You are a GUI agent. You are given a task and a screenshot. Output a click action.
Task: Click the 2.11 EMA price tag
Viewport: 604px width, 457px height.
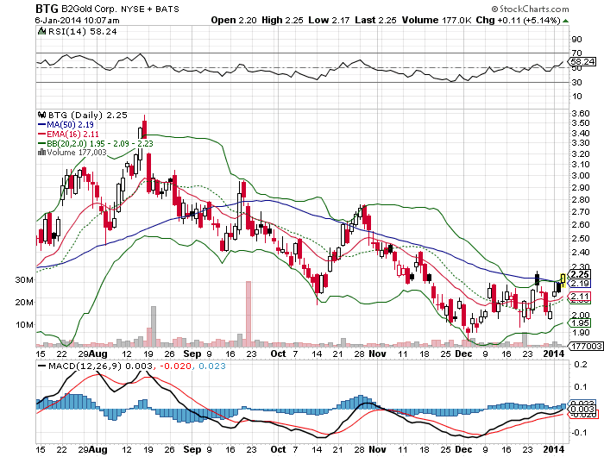(579, 297)
